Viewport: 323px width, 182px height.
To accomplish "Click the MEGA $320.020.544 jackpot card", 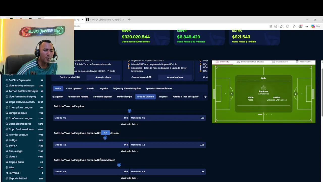I will 144,37.
